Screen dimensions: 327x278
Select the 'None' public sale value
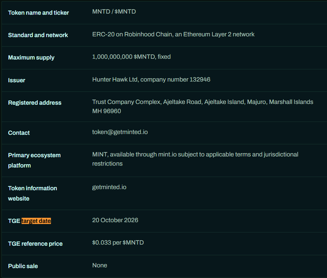[x=100, y=265]
